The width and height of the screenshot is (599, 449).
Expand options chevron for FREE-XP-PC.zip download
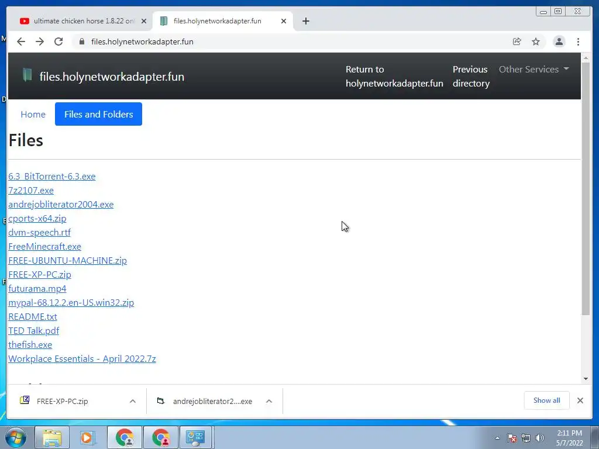tap(133, 401)
